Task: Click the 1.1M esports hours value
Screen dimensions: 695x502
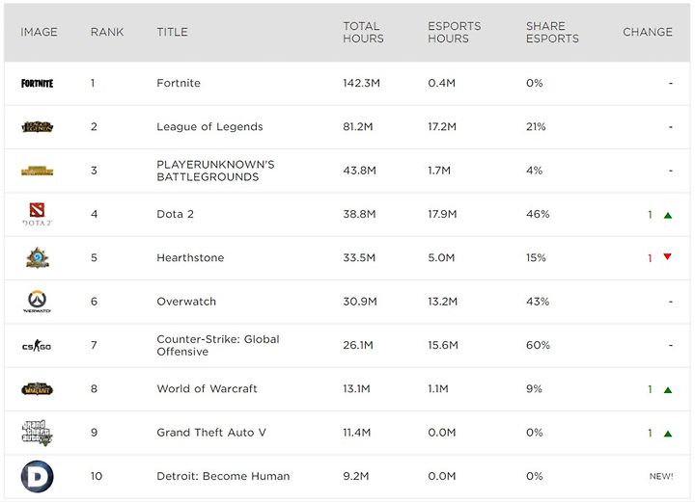Action: [x=438, y=388]
